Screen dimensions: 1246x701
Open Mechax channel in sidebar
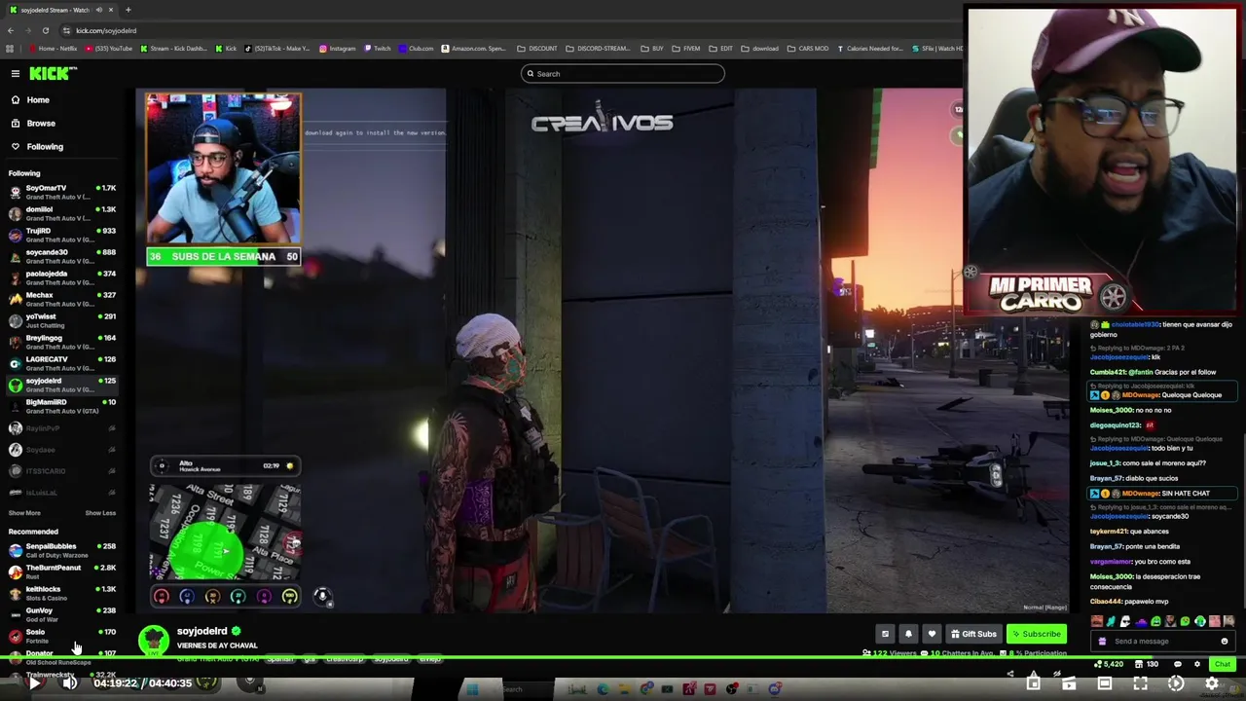[61, 299]
